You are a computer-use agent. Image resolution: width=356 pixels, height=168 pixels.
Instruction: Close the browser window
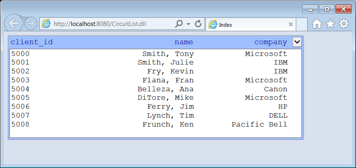coord(343,9)
